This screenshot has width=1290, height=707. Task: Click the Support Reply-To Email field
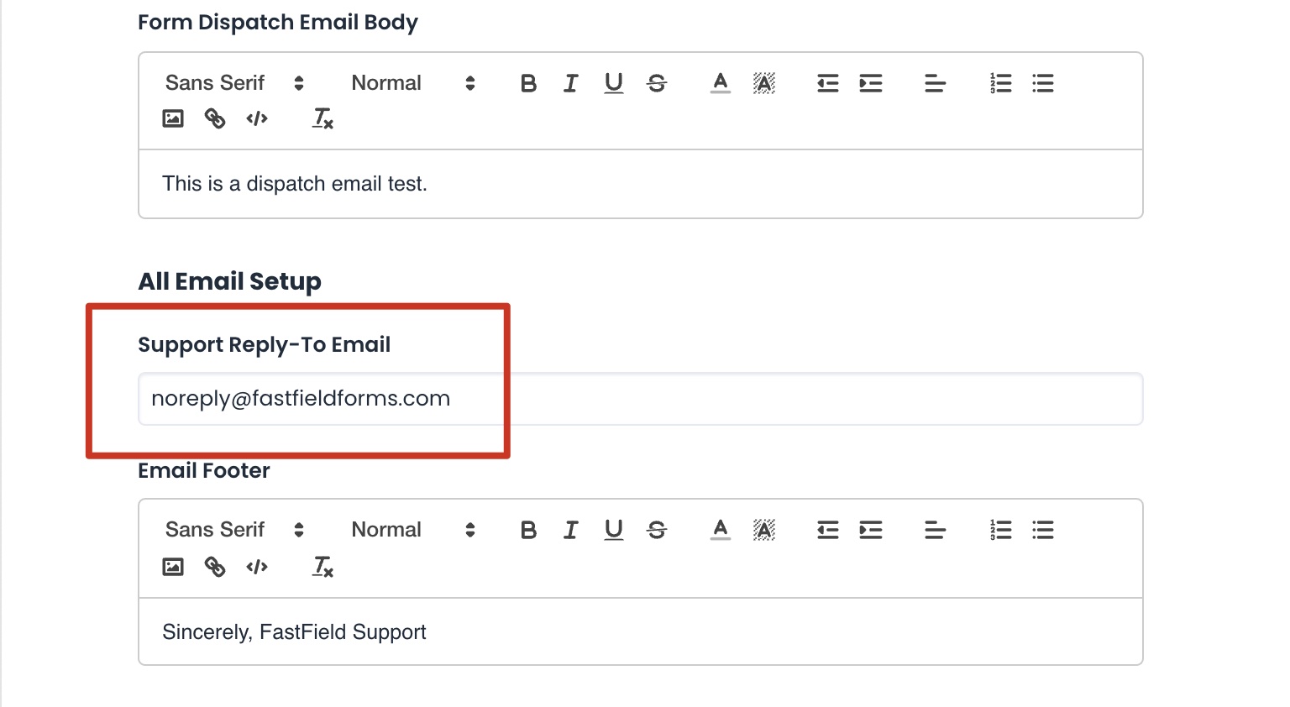640,399
